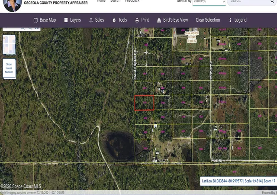This screenshot has width=277, height=195.
Task: Switch basemap using the map thumbnail
Action: [9, 44]
